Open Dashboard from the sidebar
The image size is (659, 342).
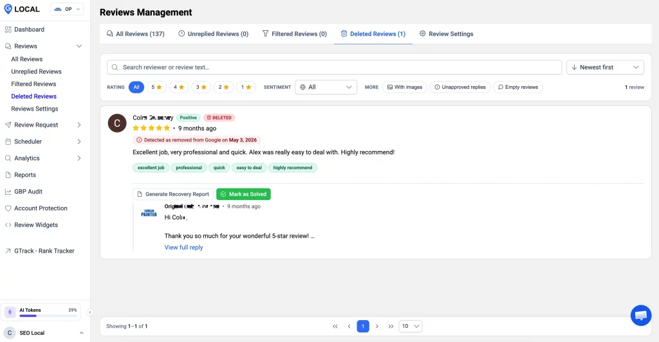click(x=29, y=30)
